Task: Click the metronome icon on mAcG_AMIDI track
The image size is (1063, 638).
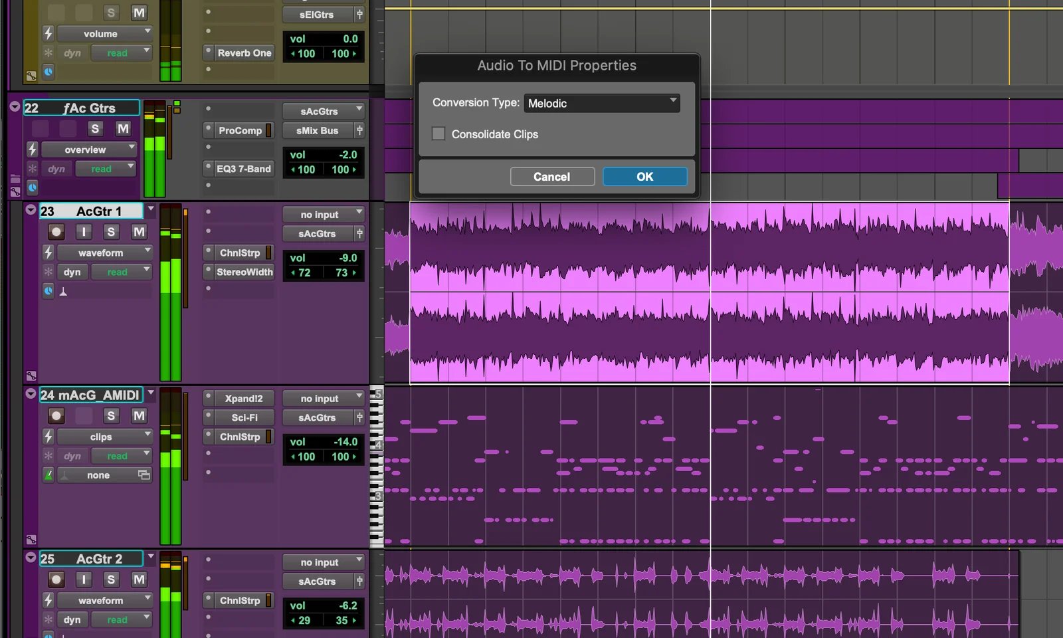Action: (48, 475)
